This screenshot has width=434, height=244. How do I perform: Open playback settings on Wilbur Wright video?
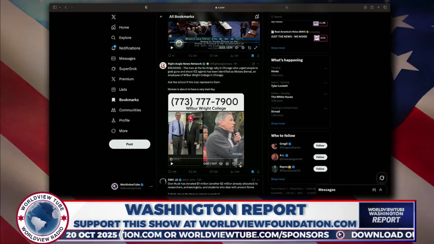tap(227, 164)
